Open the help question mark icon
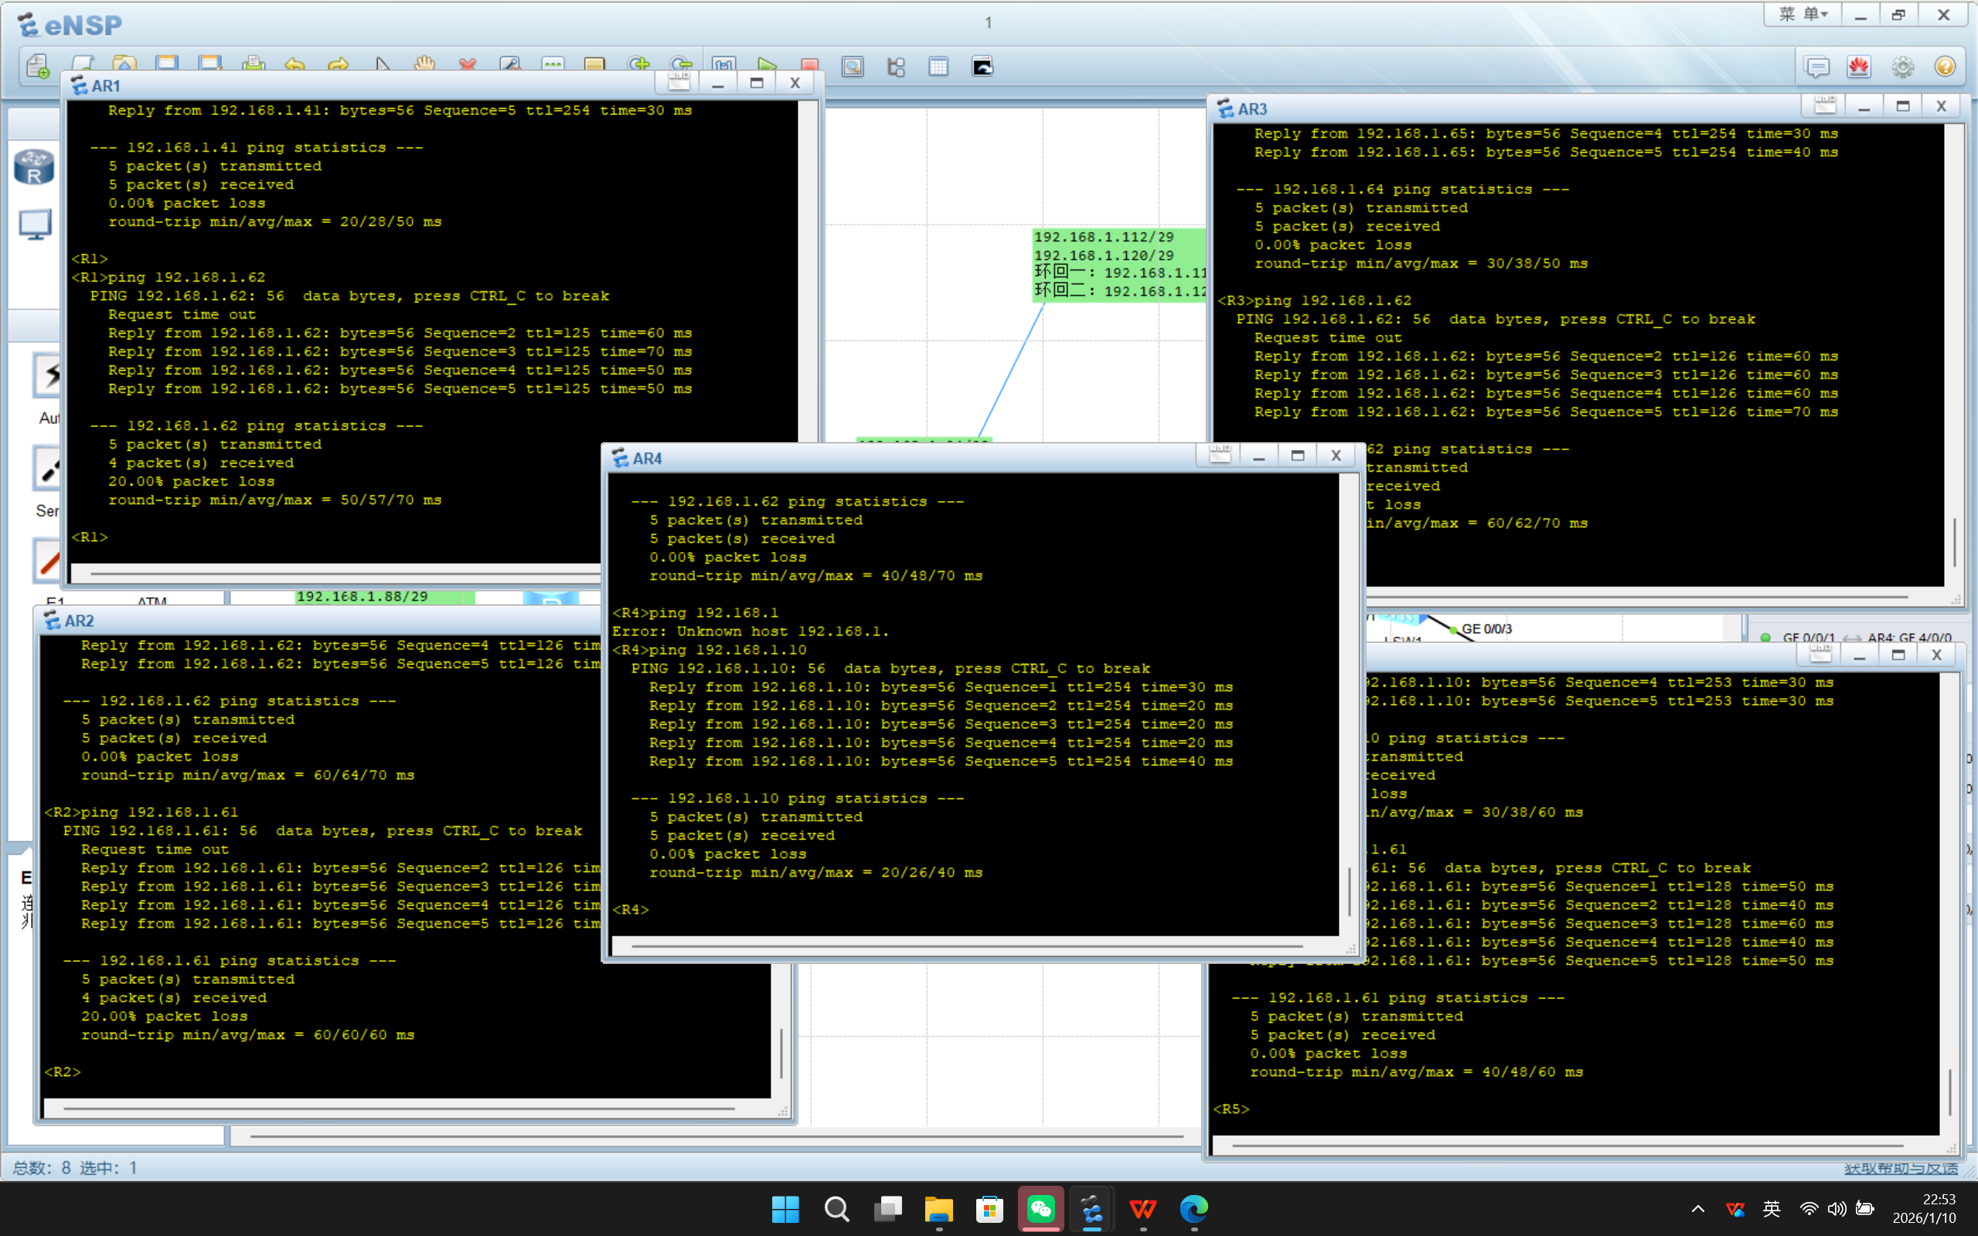This screenshot has width=1978, height=1236. (1945, 66)
